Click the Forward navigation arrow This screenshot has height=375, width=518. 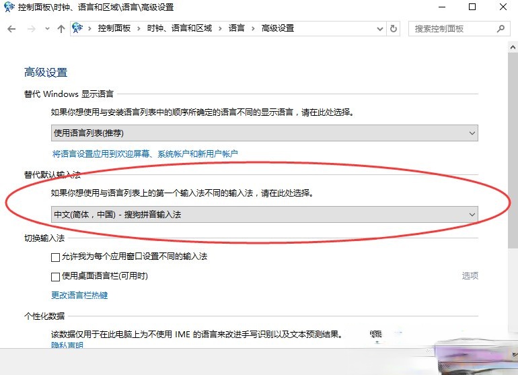[32, 29]
